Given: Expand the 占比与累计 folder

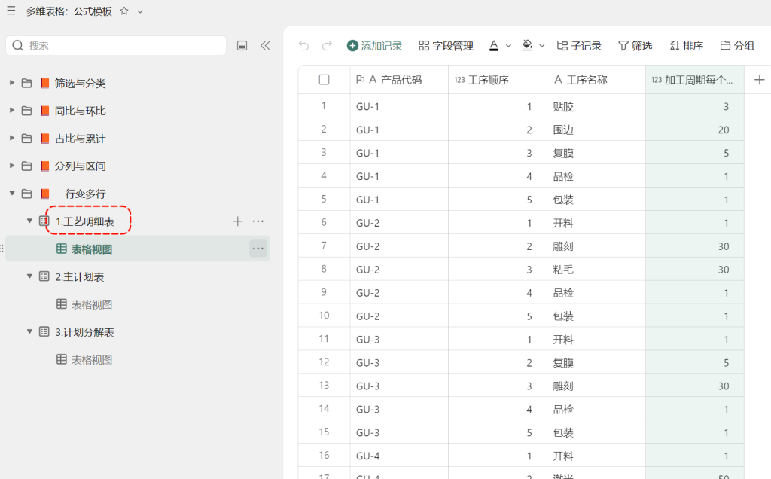Looking at the screenshot, I should click(12, 138).
